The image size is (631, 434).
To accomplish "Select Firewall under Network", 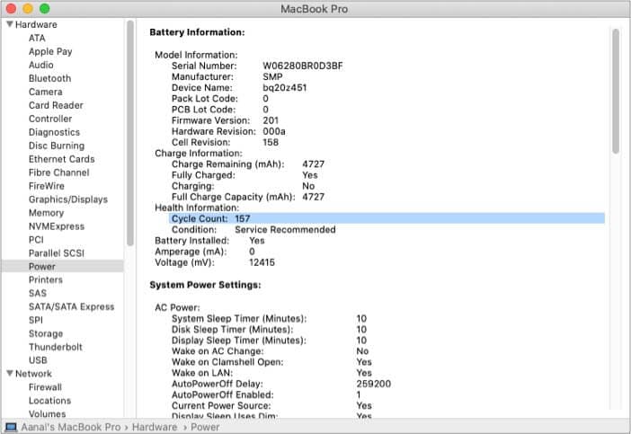I will tap(46, 387).
